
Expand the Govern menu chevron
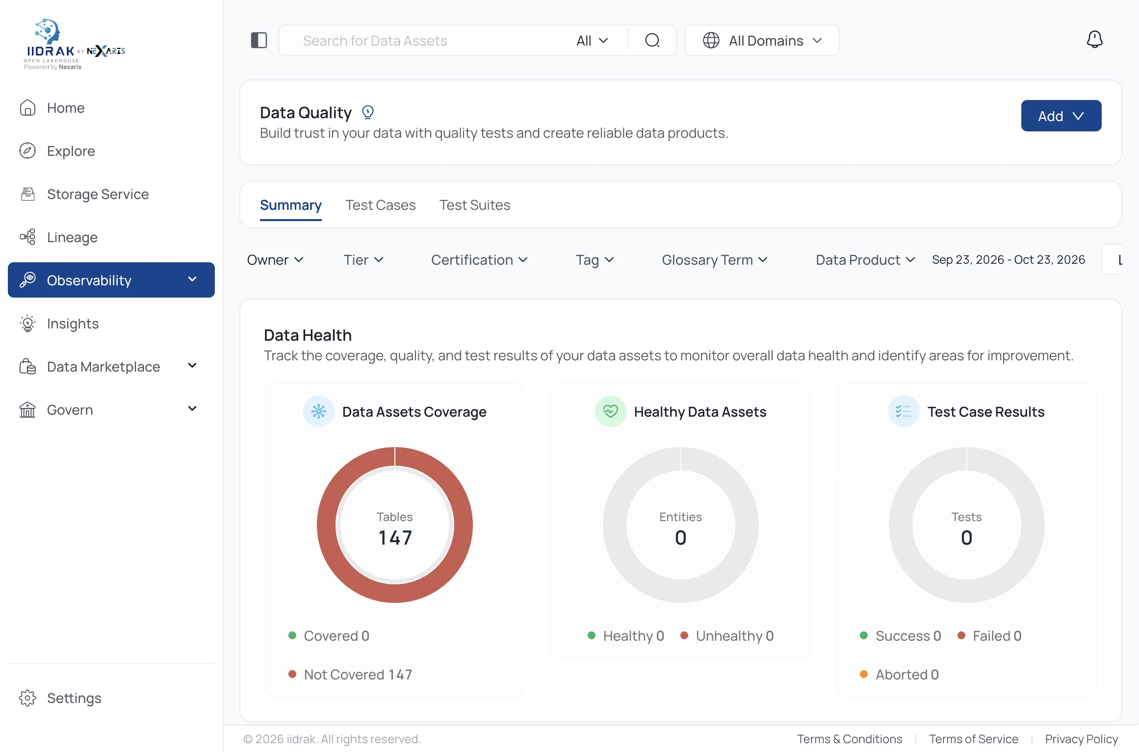click(192, 409)
